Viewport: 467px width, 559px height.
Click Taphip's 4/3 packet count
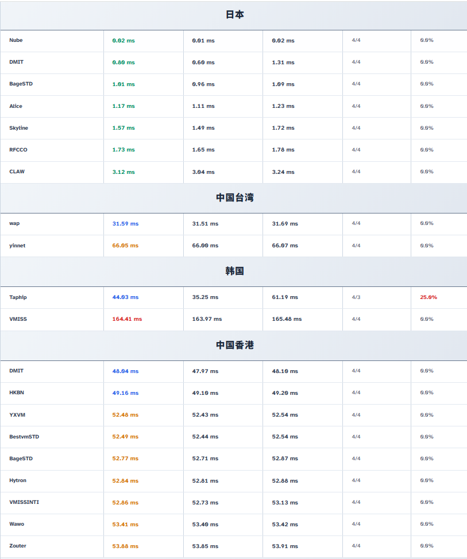[x=356, y=297]
